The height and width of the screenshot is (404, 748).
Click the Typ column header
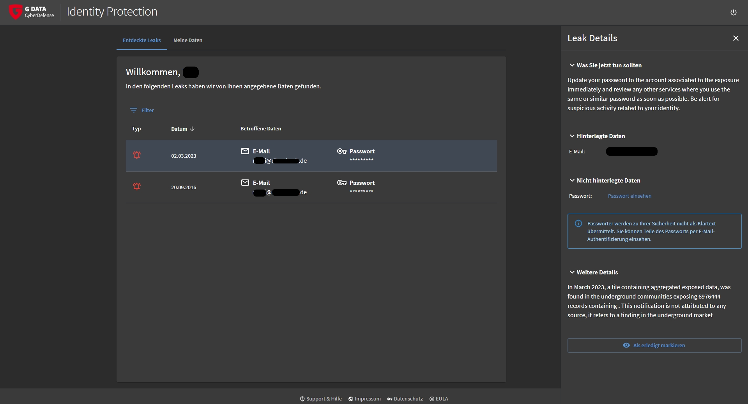(136, 129)
